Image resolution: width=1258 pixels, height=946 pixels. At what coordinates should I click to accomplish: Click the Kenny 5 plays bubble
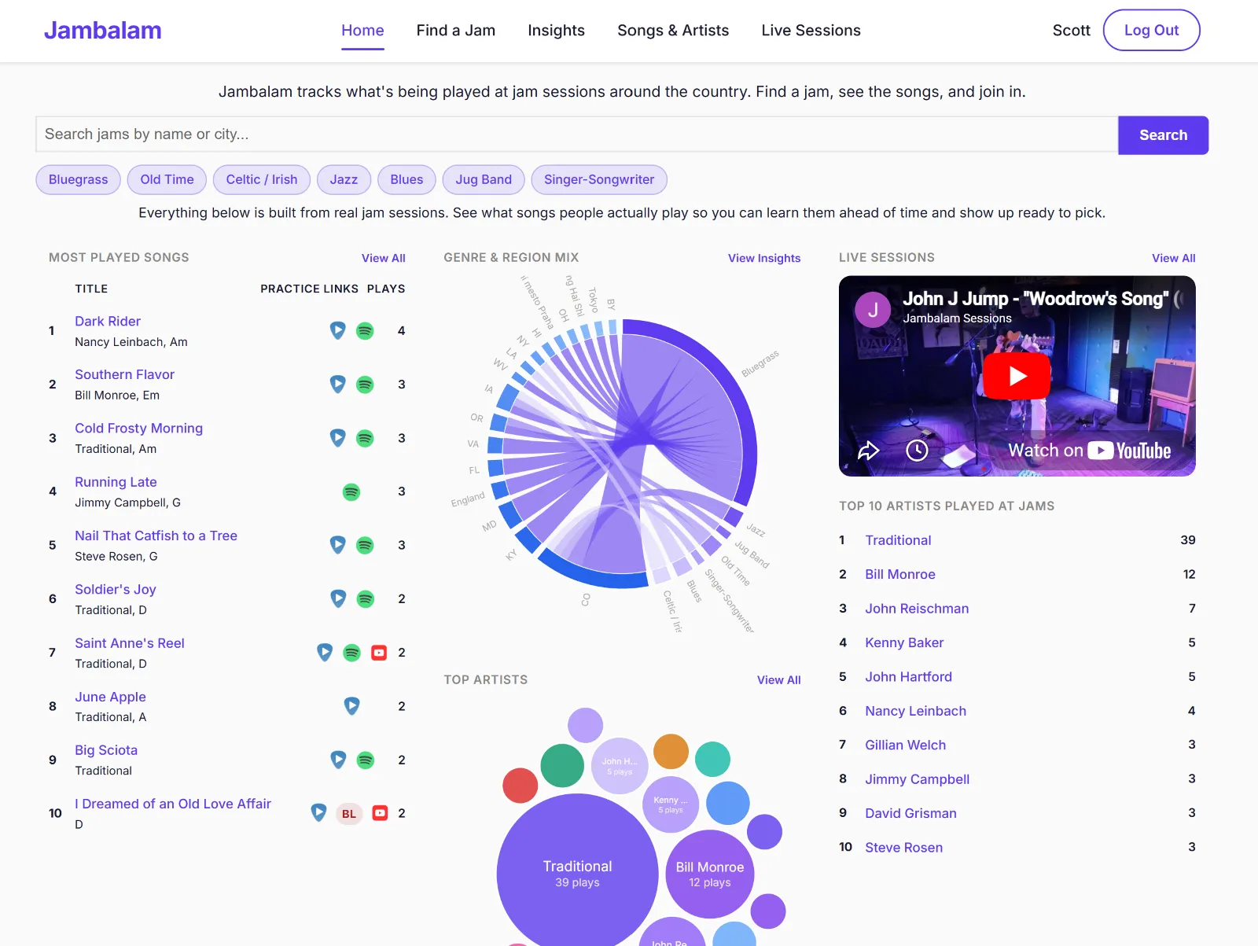671,804
